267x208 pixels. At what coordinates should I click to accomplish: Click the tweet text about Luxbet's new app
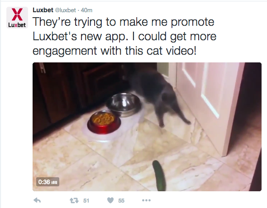tap(124, 36)
